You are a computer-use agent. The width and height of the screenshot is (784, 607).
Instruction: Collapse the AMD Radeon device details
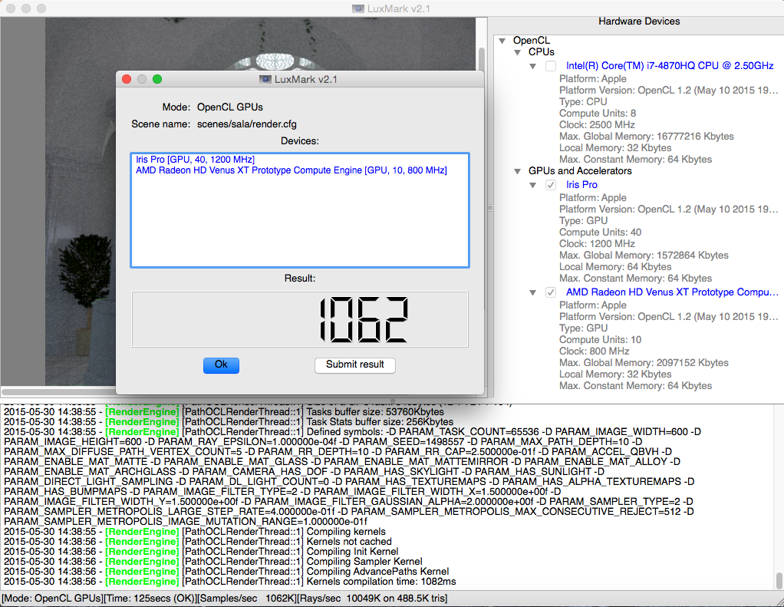click(533, 292)
